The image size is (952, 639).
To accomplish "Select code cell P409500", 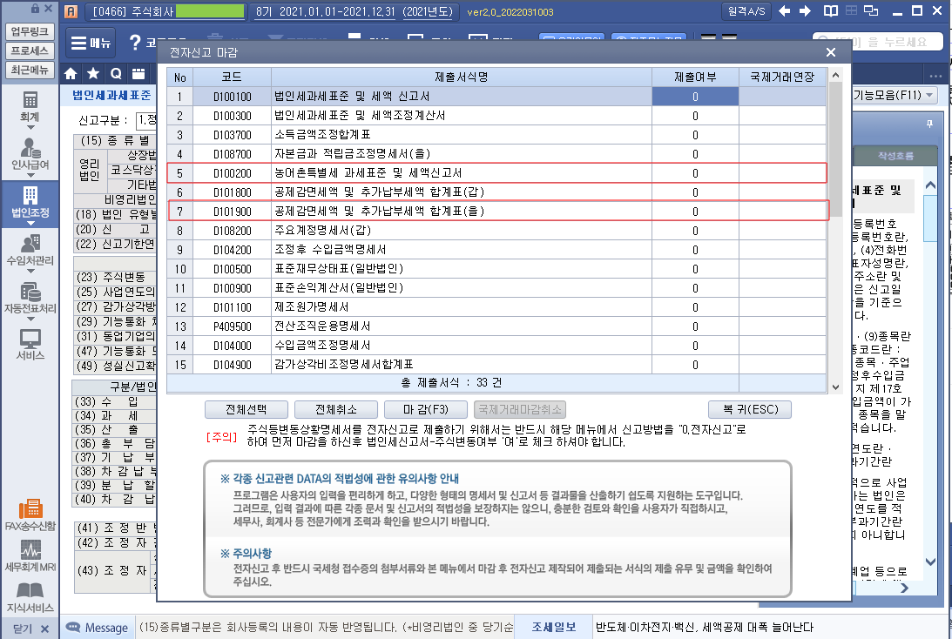I will pyautogui.click(x=232, y=326).
